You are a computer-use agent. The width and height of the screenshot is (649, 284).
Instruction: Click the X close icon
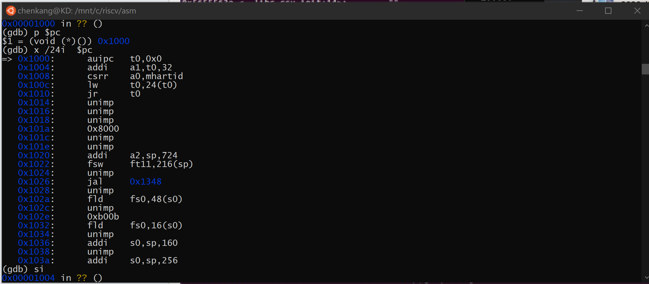click(637, 10)
